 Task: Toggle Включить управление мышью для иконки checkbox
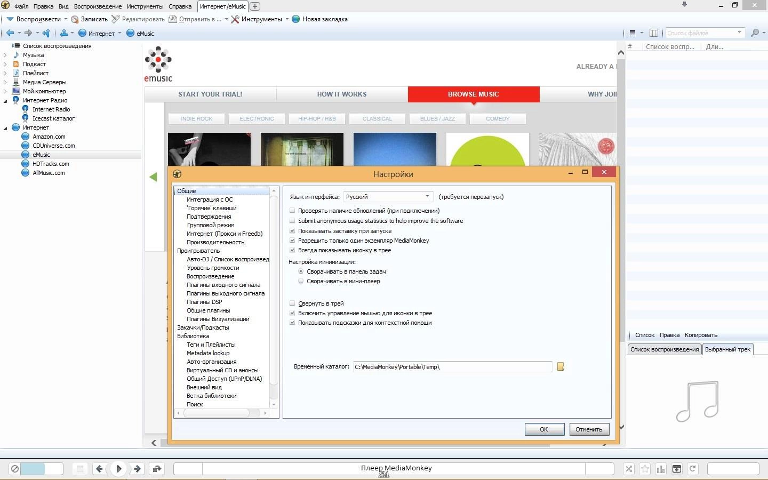point(292,313)
